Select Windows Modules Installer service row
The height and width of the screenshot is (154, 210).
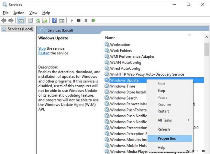(x=128, y=140)
